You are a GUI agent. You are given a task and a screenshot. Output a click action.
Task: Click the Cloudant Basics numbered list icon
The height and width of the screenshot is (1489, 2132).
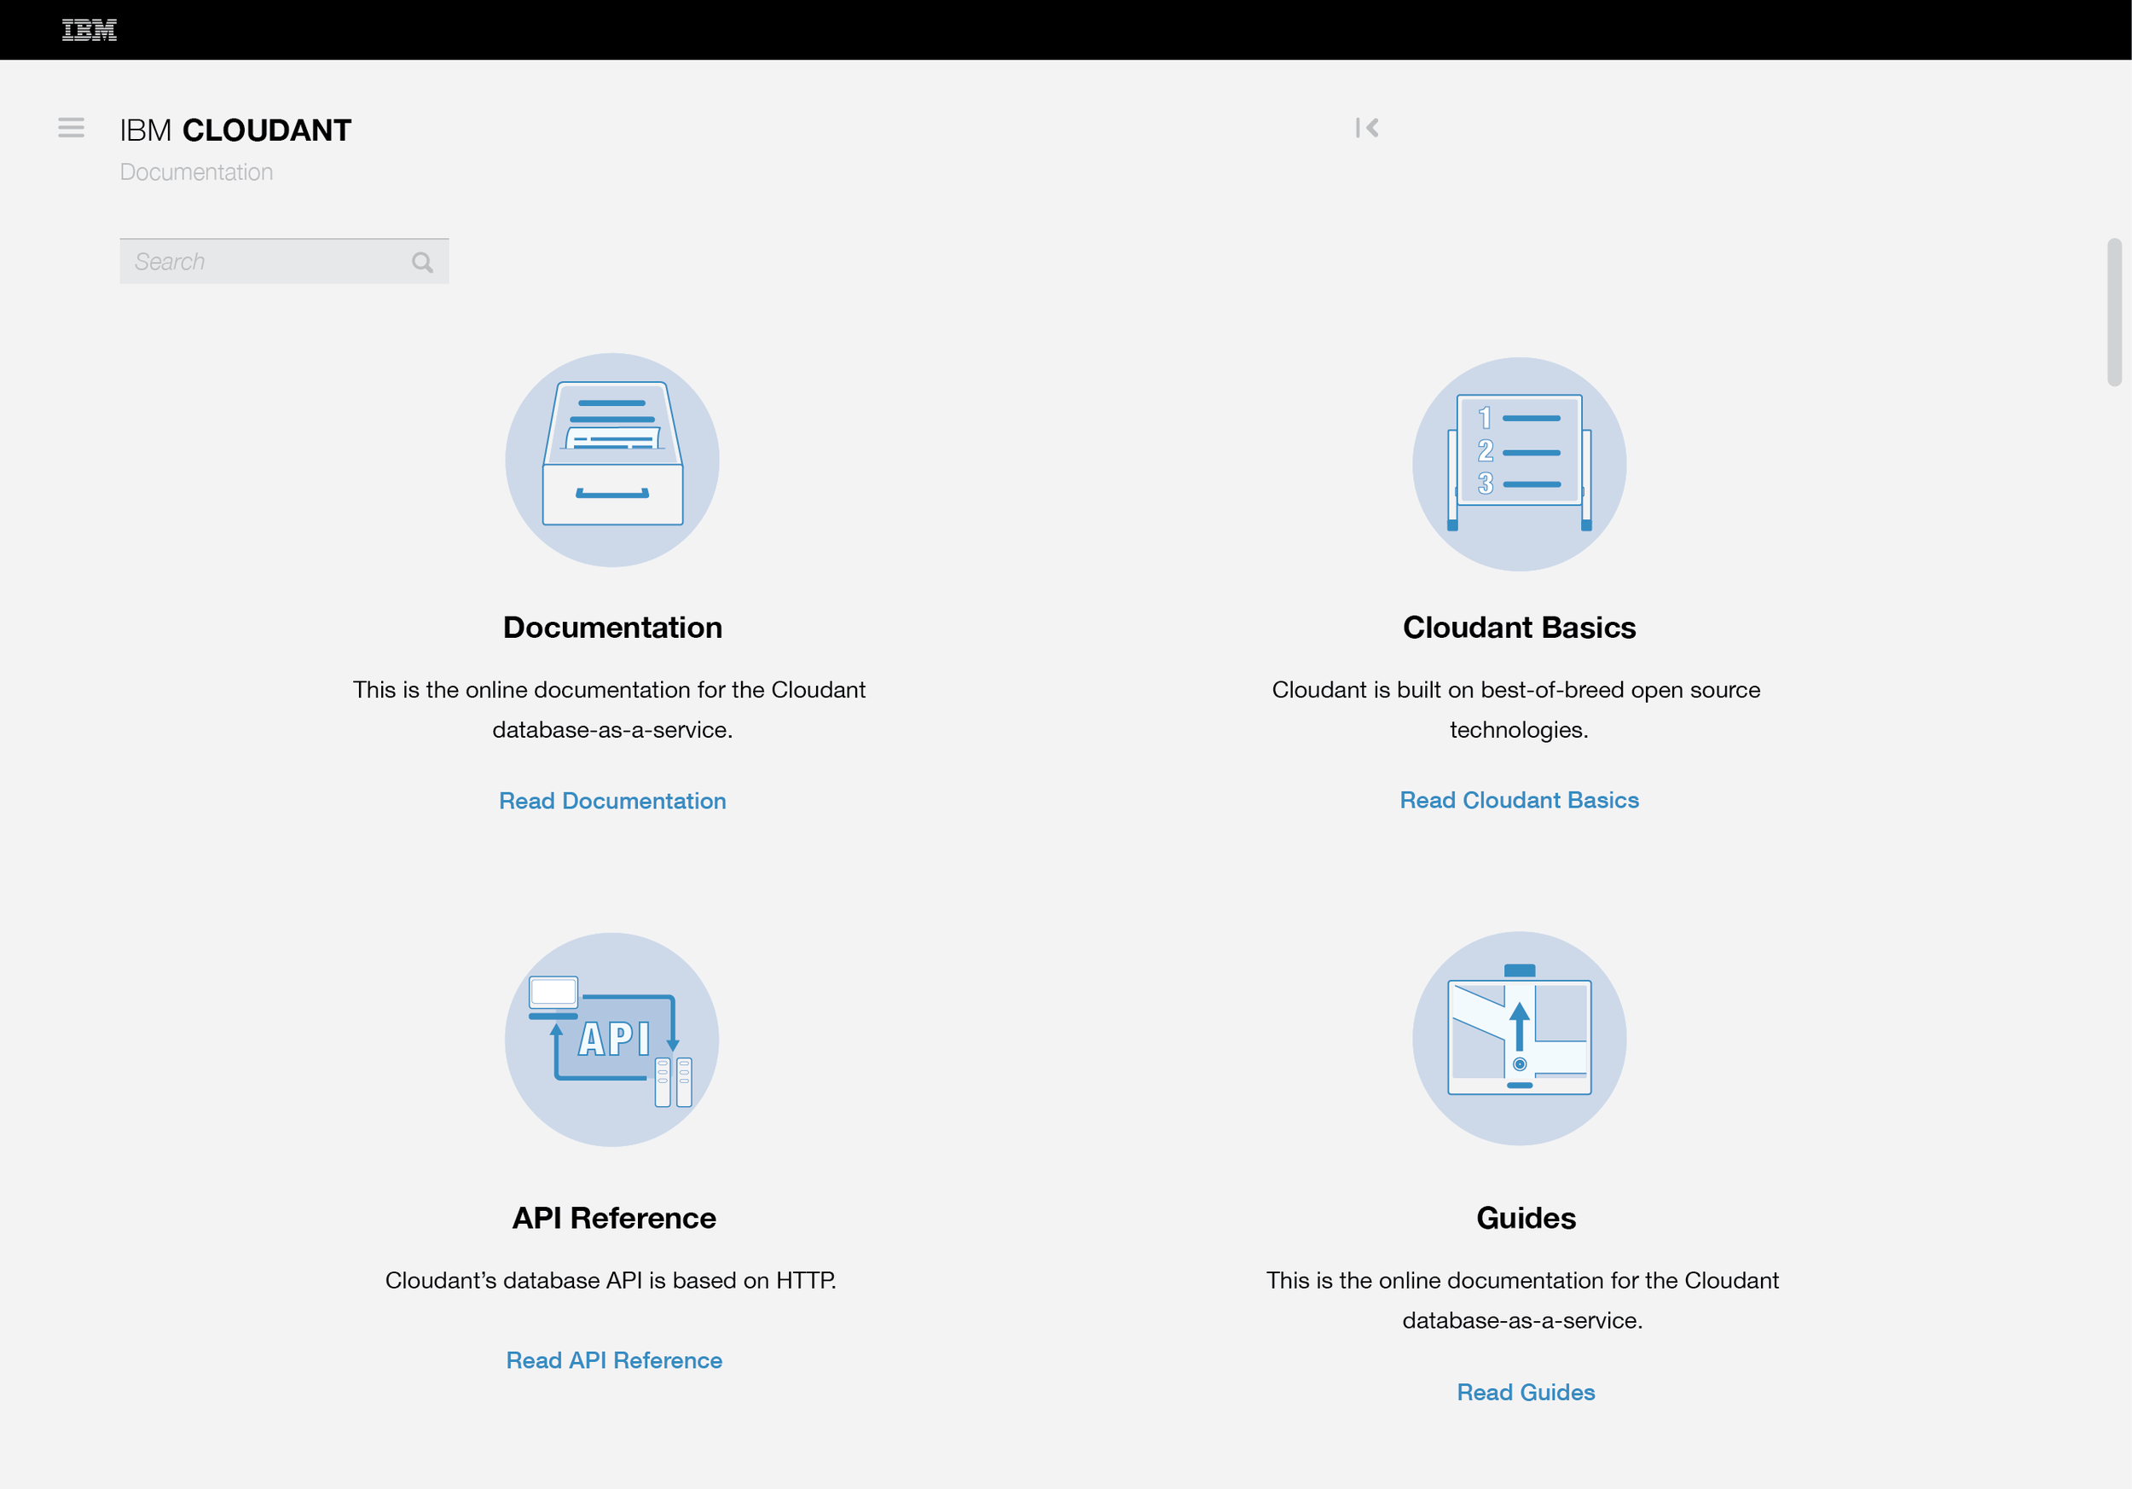(x=1519, y=464)
